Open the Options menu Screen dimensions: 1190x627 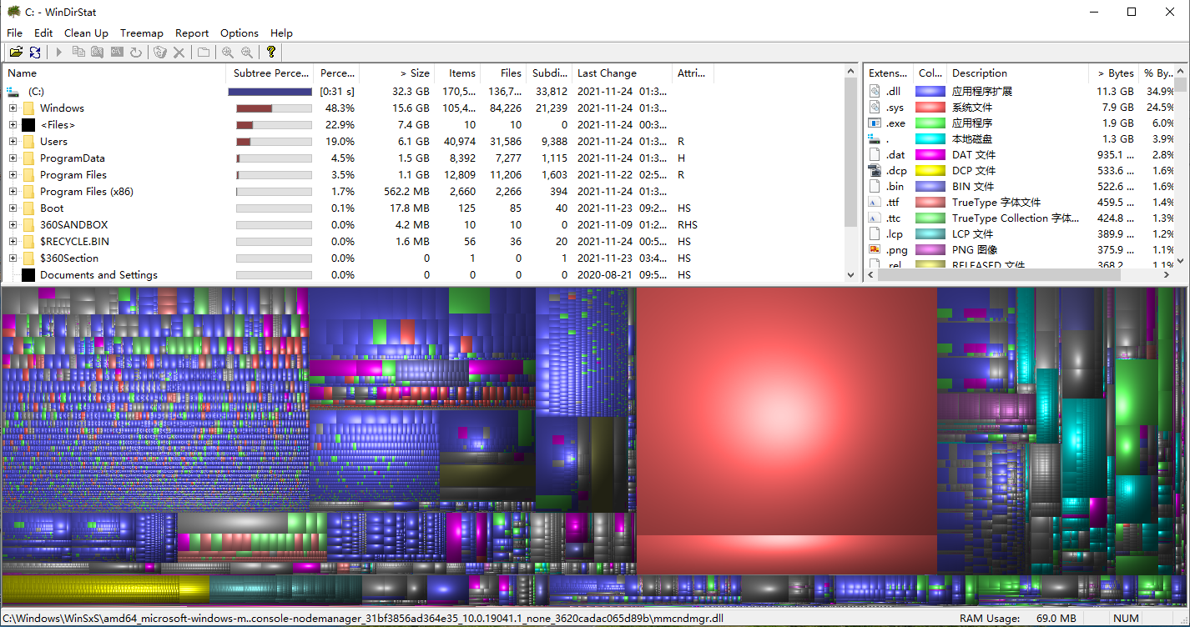click(240, 33)
